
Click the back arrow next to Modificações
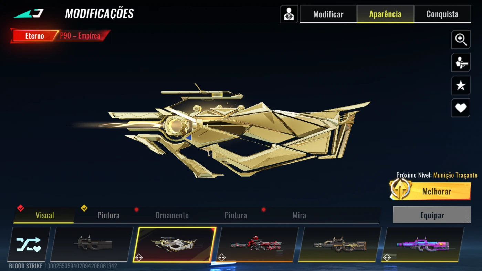point(29,14)
